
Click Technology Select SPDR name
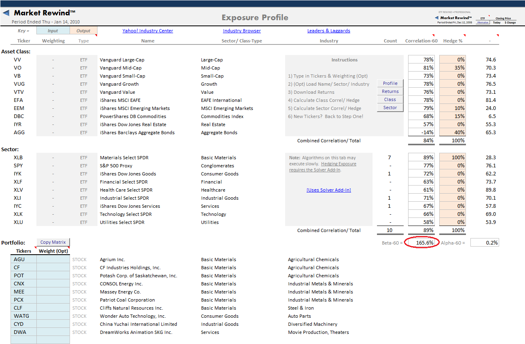(x=126, y=214)
